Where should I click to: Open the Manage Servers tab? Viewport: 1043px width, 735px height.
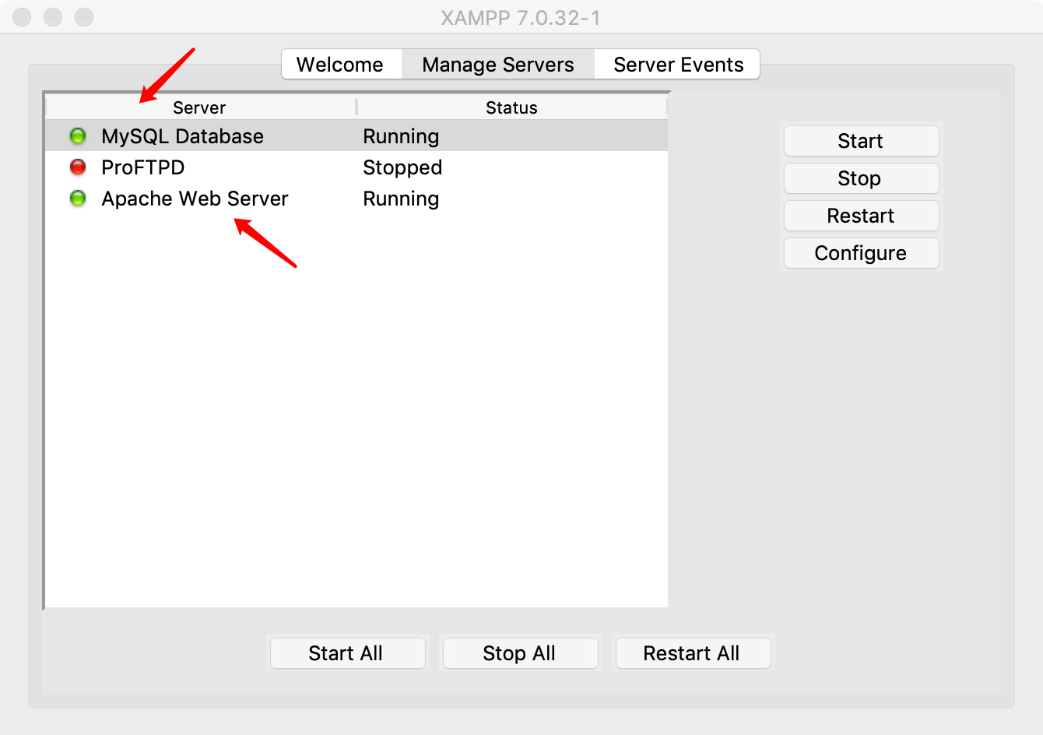click(498, 64)
